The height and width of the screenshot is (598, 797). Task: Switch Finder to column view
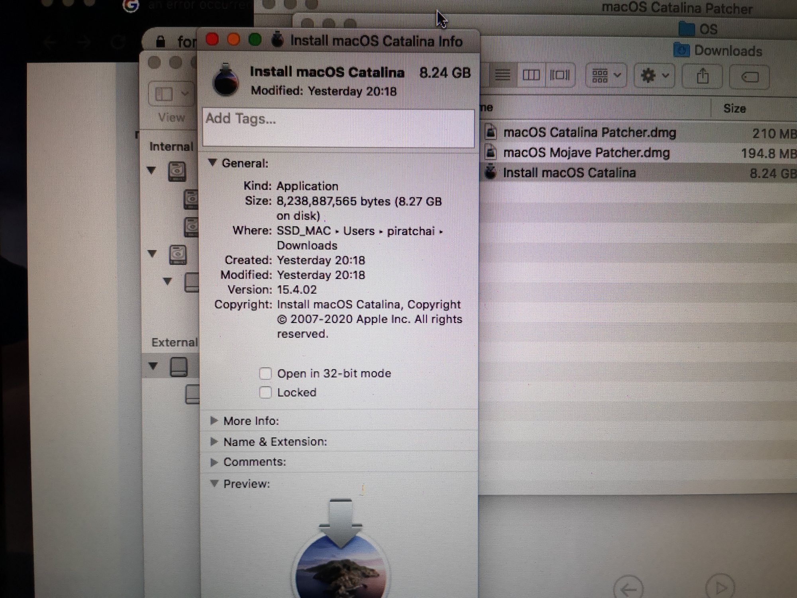click(531, 75)
